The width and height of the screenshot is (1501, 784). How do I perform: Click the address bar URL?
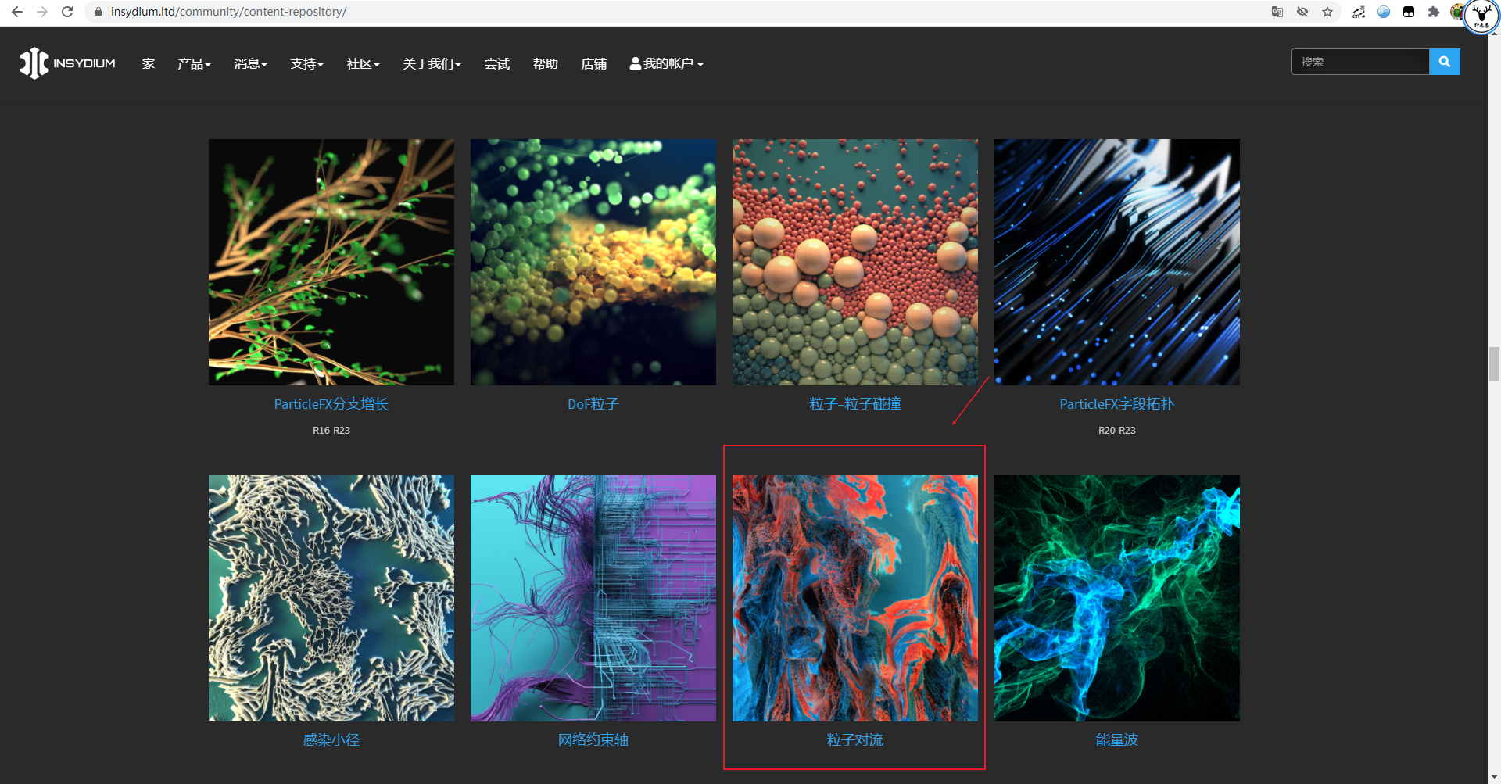pyautogui.click(x=228, y=12)
